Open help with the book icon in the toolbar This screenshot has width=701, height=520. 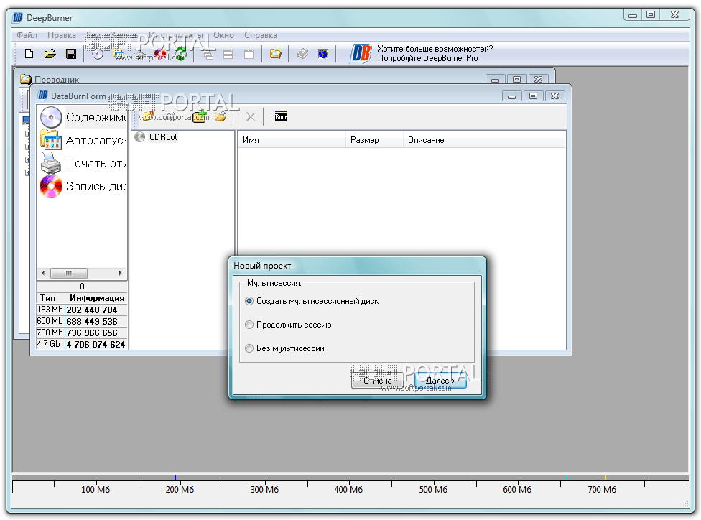[x=302, y=54]
